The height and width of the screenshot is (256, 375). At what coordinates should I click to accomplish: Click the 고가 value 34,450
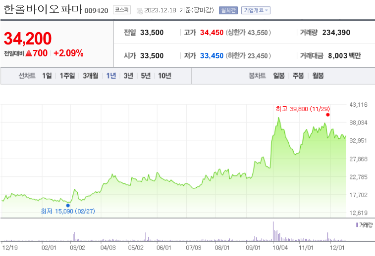click(x=212, y=33)
